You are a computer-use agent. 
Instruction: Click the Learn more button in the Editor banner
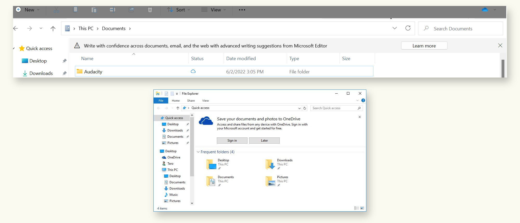tap(424, 46)
